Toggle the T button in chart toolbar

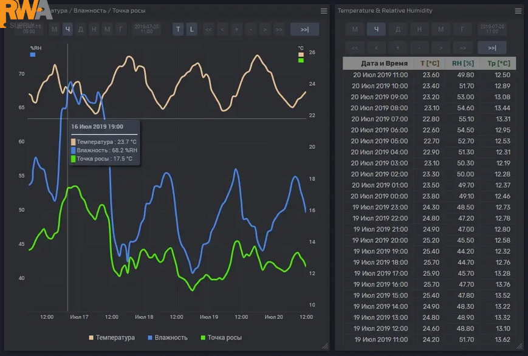pyautogui.click(x=178, y=29)
